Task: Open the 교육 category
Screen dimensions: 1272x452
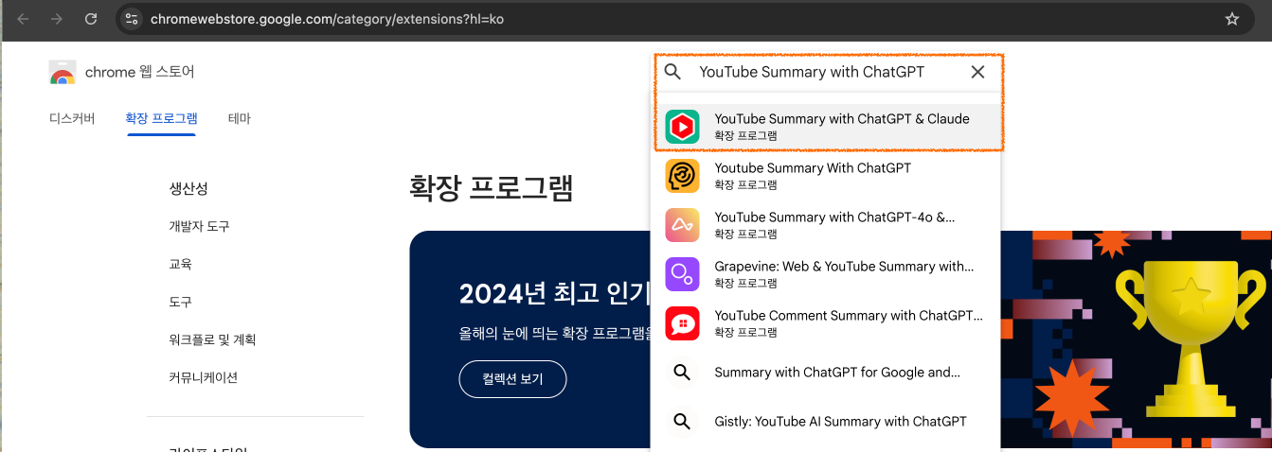Action: [180, 264]
